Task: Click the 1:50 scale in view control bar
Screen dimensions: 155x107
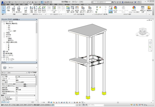Action: (x=43, y=102)
